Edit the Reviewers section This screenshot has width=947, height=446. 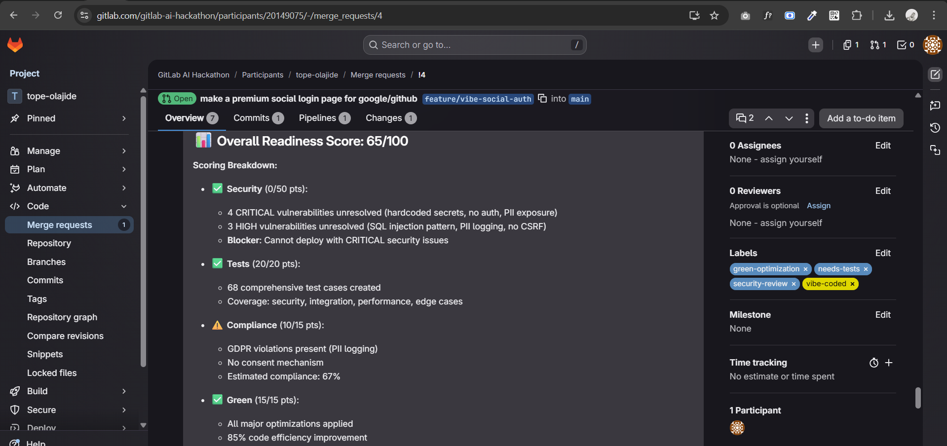(x=883, y=191)
